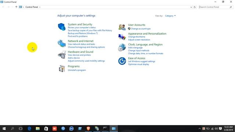The image size is (235, 132).
Task: Click View devices and printers link
Action: coord(79,55)
